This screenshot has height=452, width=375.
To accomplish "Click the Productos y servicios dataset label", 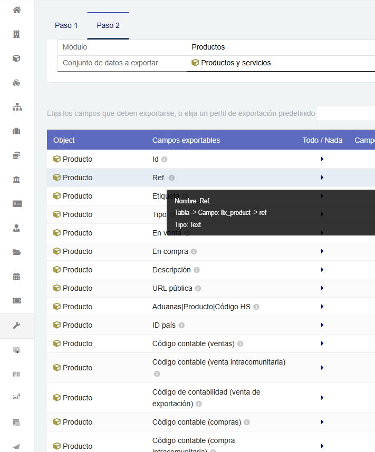I will coord(235,63).
